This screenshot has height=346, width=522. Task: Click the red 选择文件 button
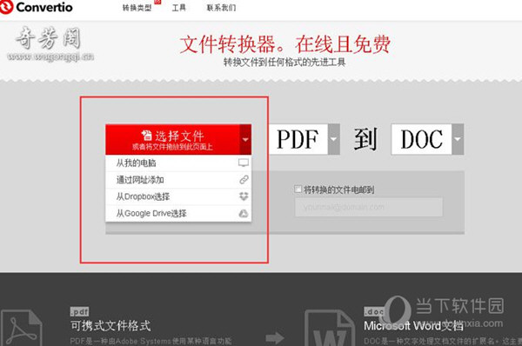[172, 139]
